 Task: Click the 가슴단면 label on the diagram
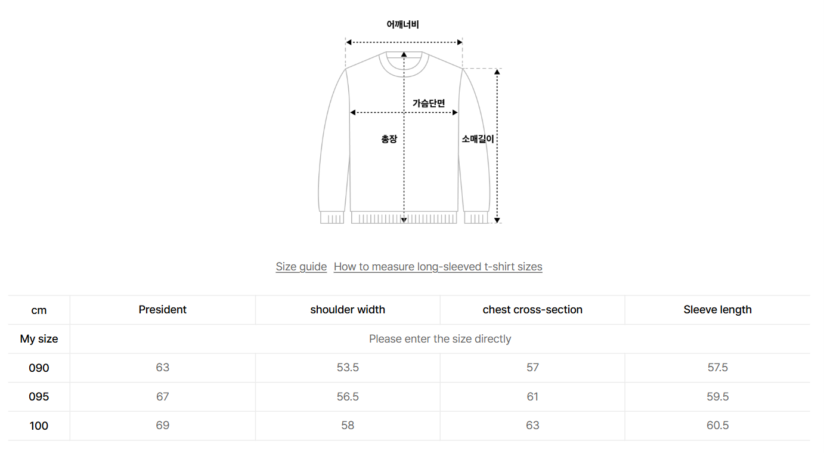tap(429, 103)
